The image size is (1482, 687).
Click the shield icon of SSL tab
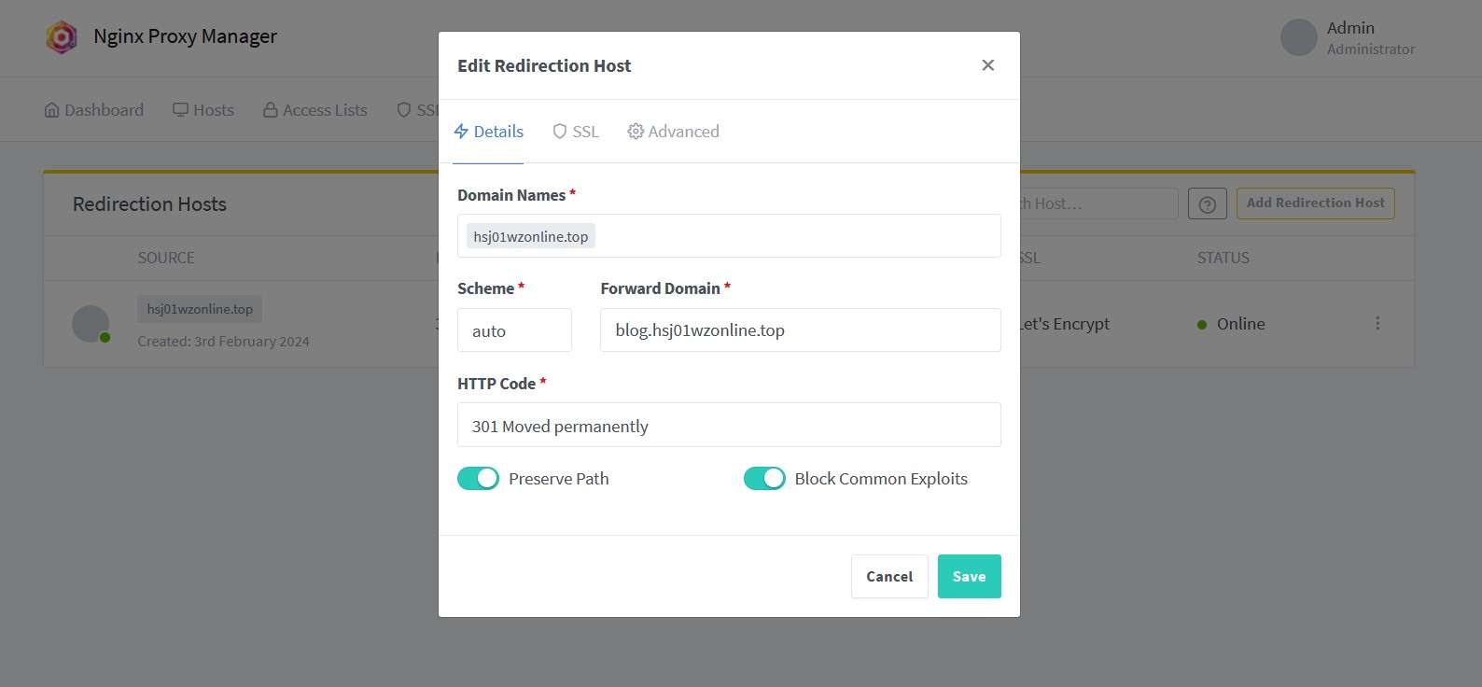[x=560, y=132]
